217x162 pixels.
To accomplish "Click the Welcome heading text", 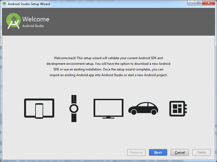I will 36,19.
